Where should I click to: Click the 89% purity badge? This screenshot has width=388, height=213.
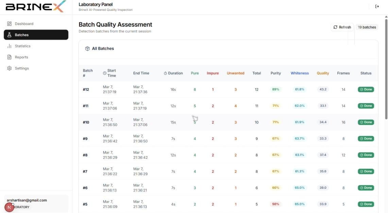point(276,89)
